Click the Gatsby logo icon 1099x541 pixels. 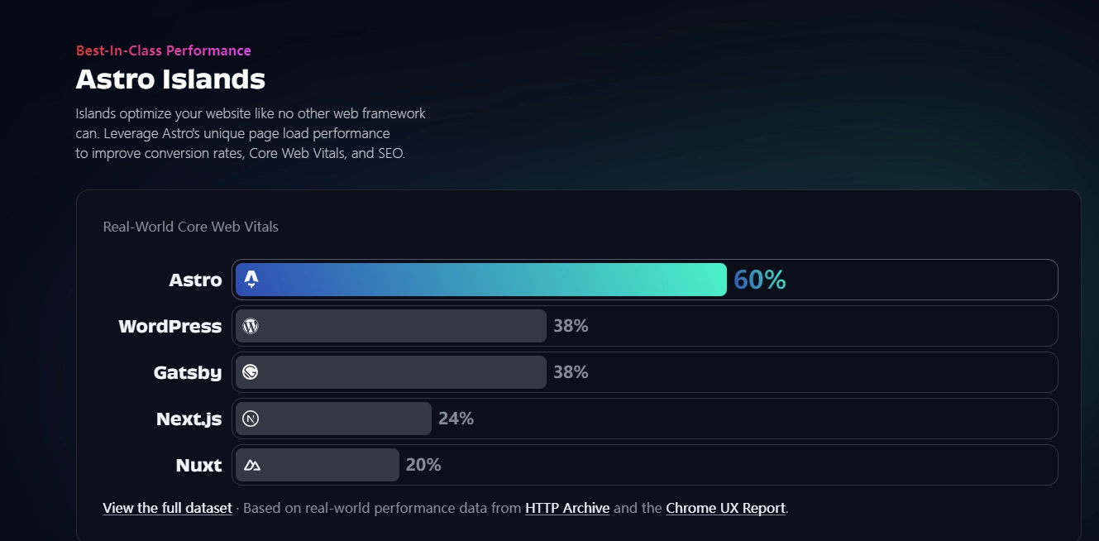click(x=251, y=372)
